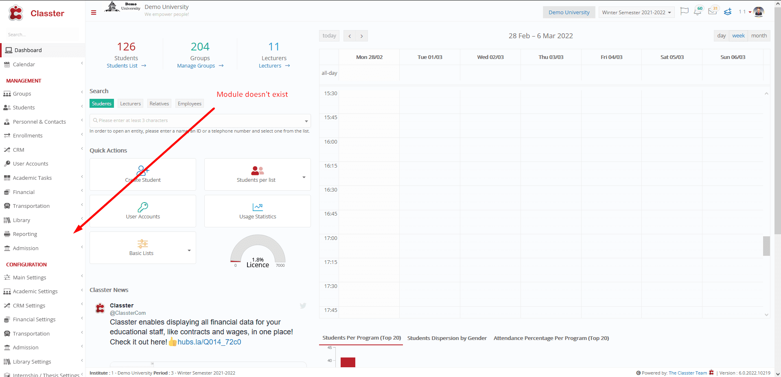Image resolution: width=781 pixels, height=377 pixels.
Task: Toggle the hamburger sidebar menu
Action: 94,13
